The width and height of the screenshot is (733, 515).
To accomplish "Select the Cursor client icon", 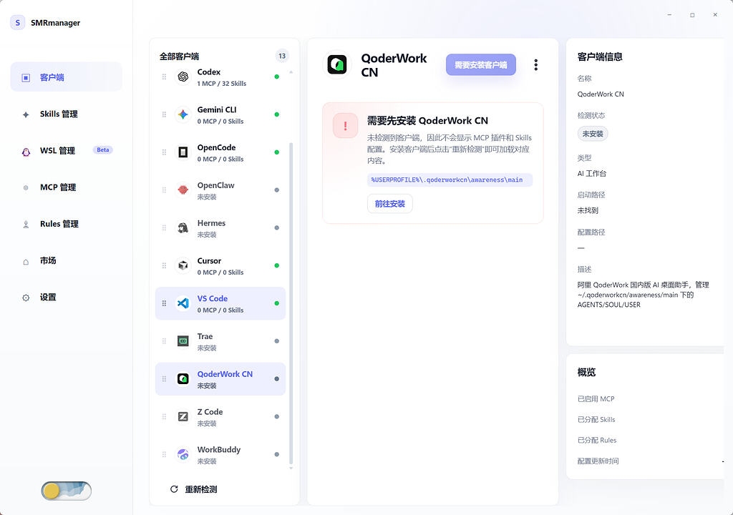I will click(183, 265).
